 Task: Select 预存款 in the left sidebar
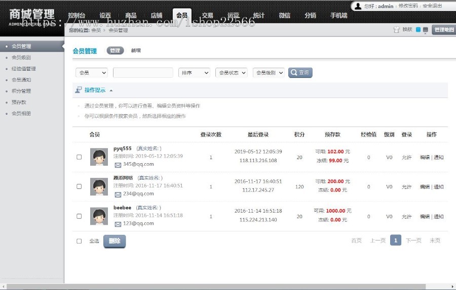[x=19, y=102]
